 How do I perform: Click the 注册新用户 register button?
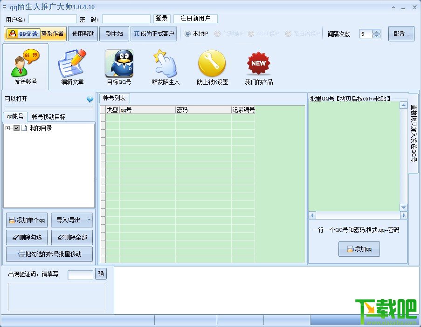(x=195, y=19)
